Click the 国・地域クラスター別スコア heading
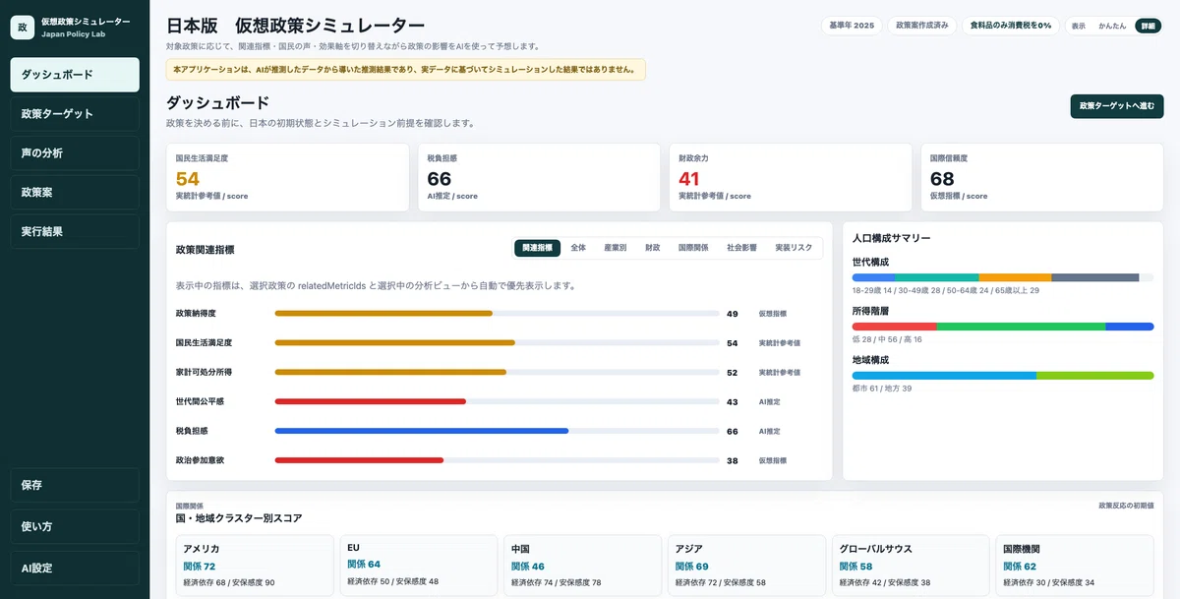 click(x=238, y=517)
